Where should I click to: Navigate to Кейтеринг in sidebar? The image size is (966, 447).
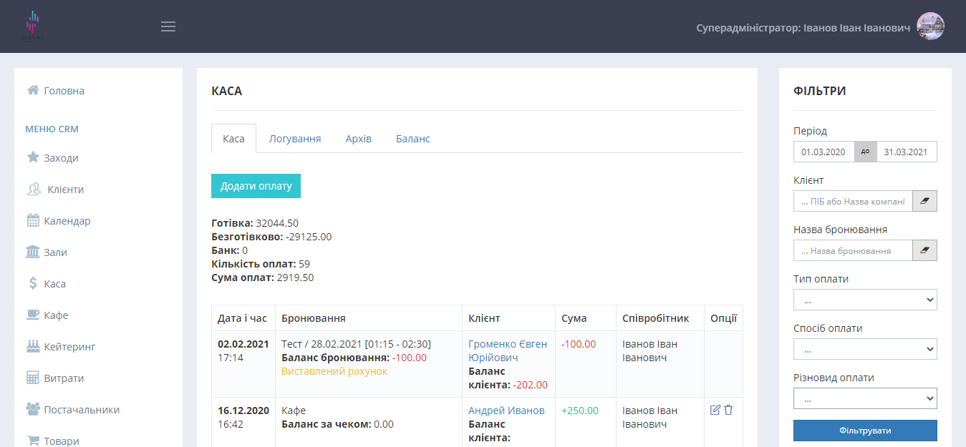[x=69, y=347]
